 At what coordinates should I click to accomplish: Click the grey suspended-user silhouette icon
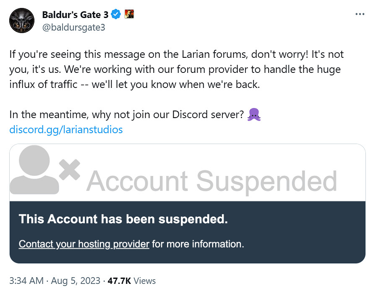(x=34, y=170)
